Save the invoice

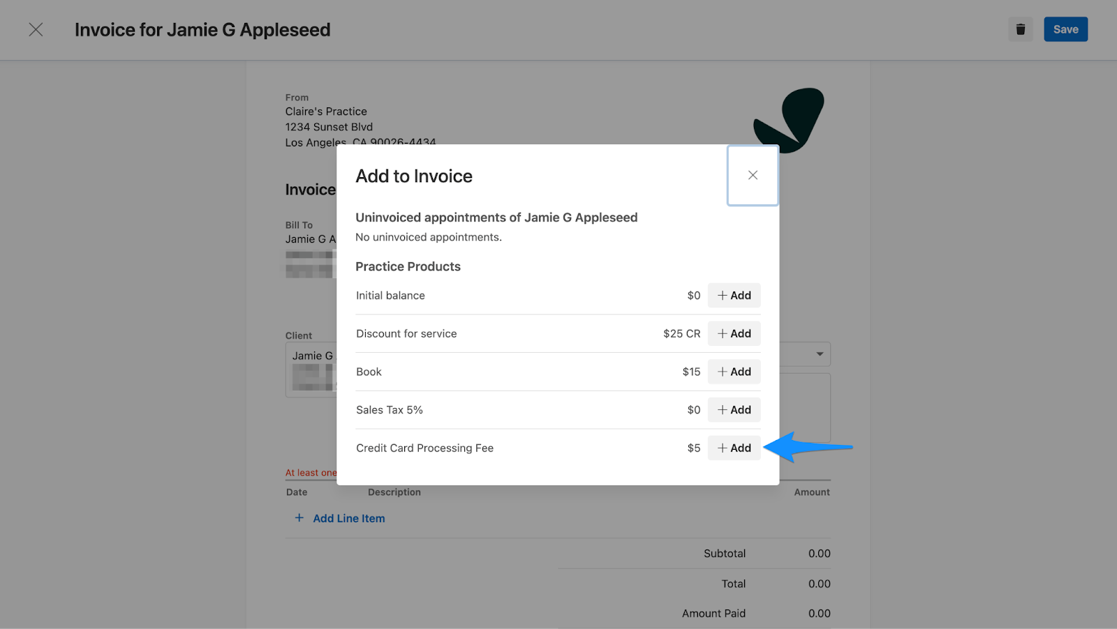coord(1065,29)
